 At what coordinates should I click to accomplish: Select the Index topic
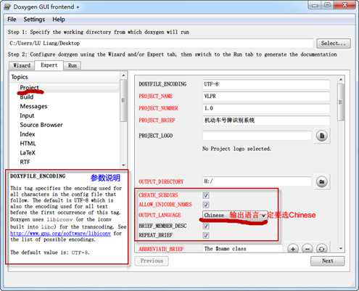click(x=28, y=134)
